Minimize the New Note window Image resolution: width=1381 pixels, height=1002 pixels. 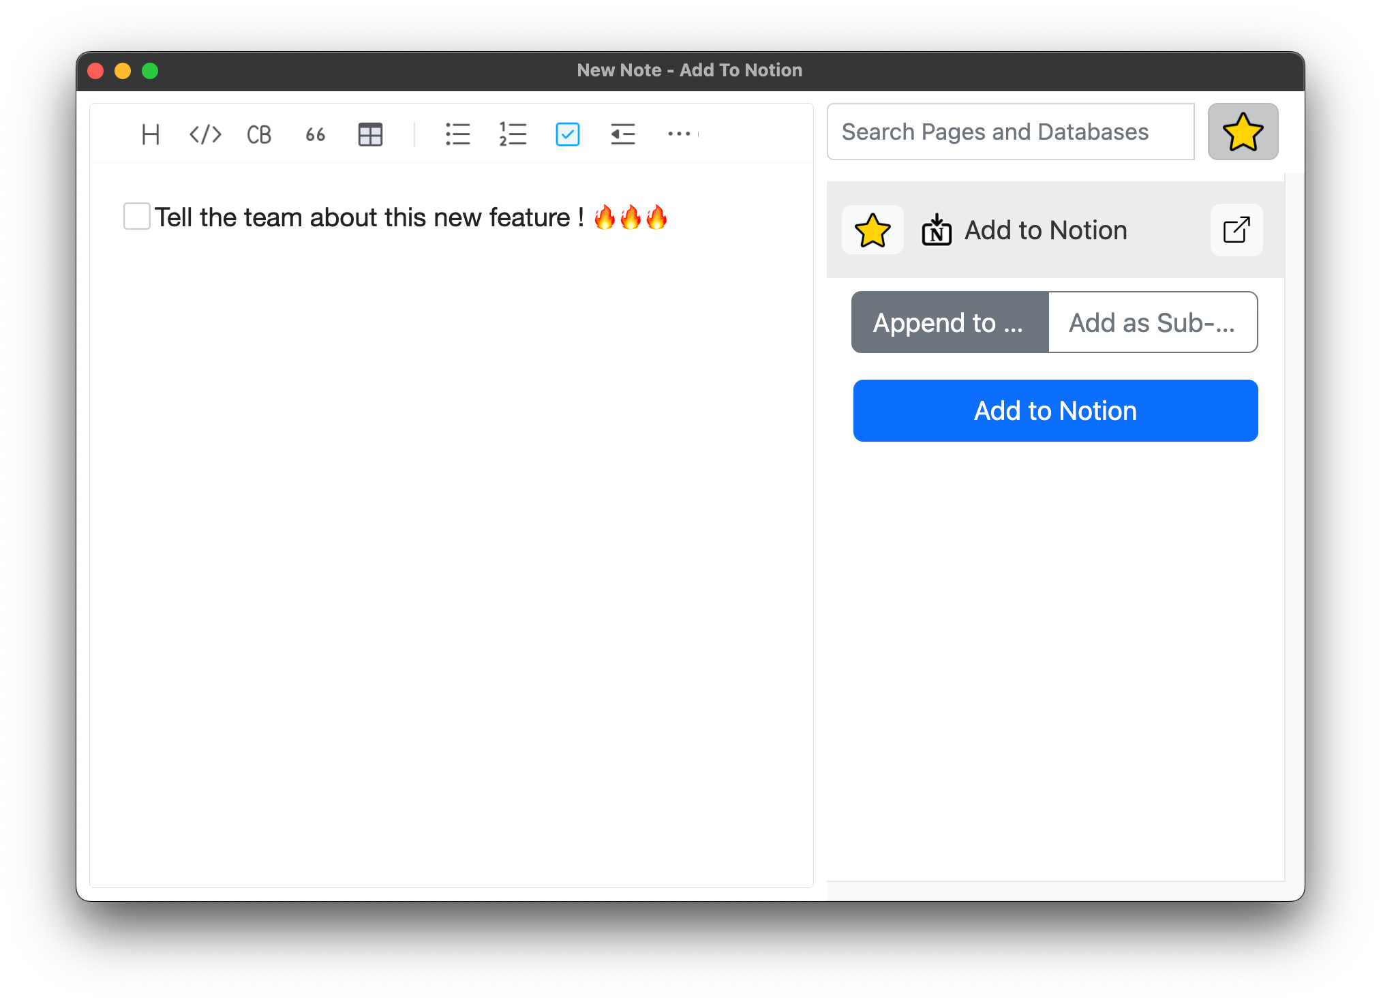coord(123,71)
